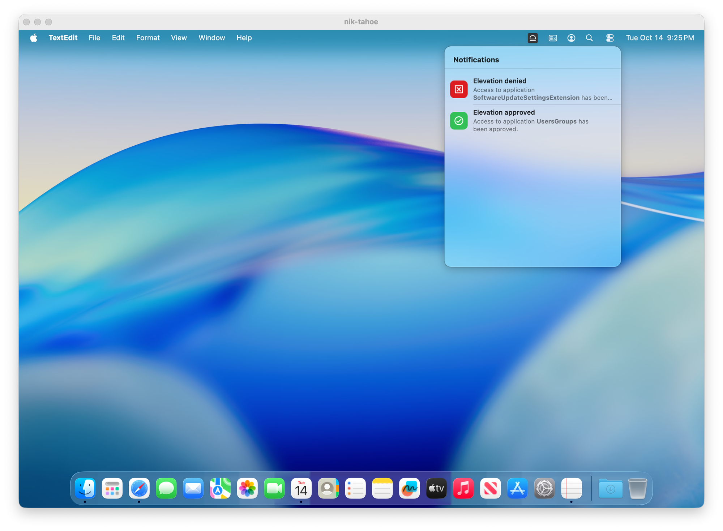This screenshot has width=723, height=531.
Task: Select the UsersGroups approved notification text
Action: [x=530, y=125]
